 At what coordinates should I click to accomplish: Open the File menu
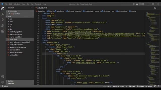pos(6,4)
